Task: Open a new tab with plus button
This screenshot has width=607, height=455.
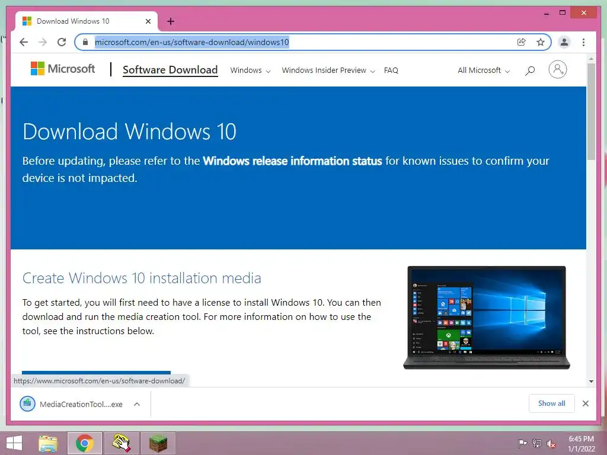Action: (171, 21)
